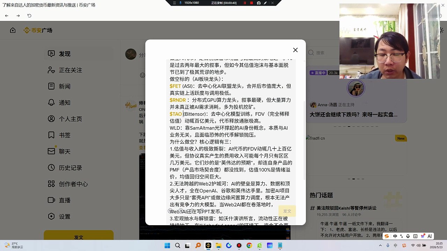This screenshot has height=251, width=447.
Task: Click the post composer's profile avatar
Action: pos(131,54)
